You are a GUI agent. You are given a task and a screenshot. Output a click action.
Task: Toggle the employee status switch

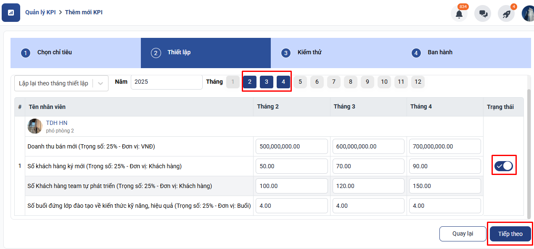tap(504, 166)
